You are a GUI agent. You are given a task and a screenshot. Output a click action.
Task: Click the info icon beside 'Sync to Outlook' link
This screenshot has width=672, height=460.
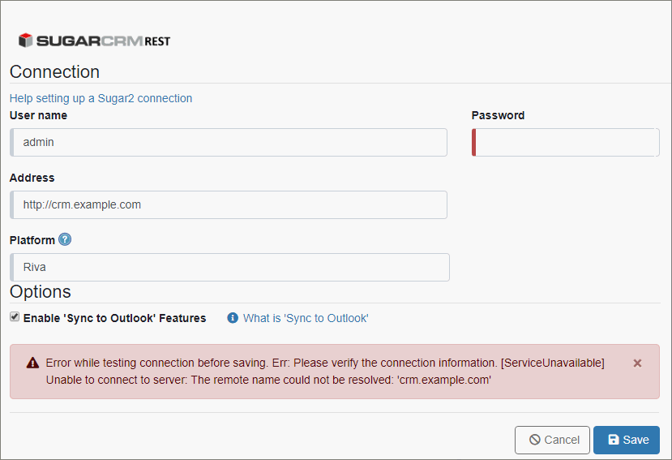(x=233, y=318)
